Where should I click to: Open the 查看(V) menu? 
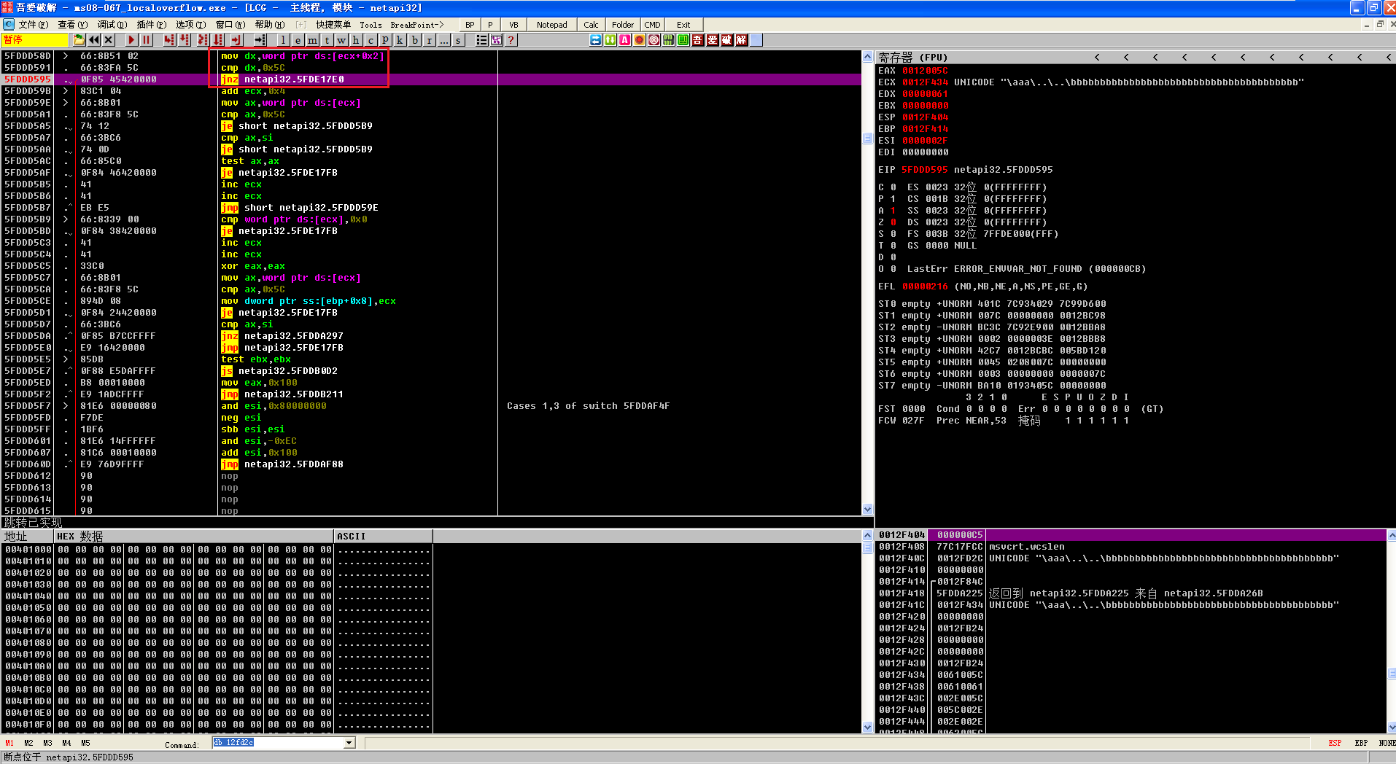point(73,25)
